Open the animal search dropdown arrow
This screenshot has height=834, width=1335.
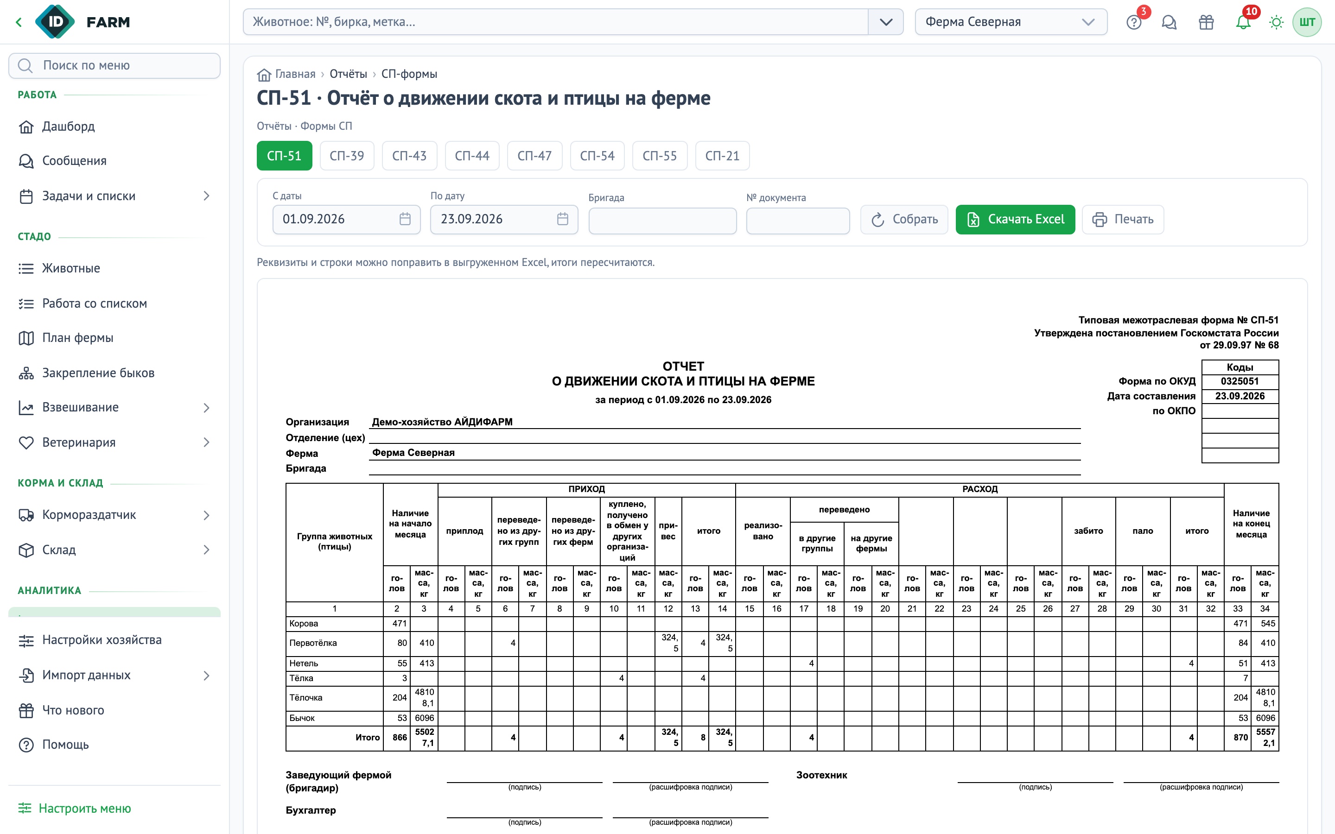click(886, 22)
